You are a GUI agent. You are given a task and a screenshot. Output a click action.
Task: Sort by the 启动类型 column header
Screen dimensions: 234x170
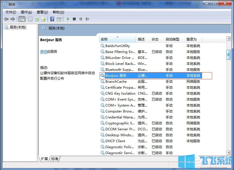point(172,39)
